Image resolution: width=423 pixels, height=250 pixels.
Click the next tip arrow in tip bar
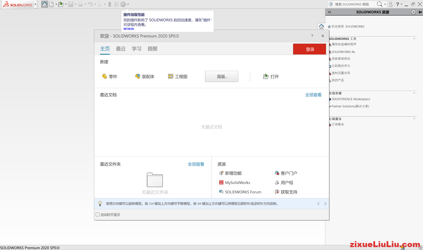325,203
